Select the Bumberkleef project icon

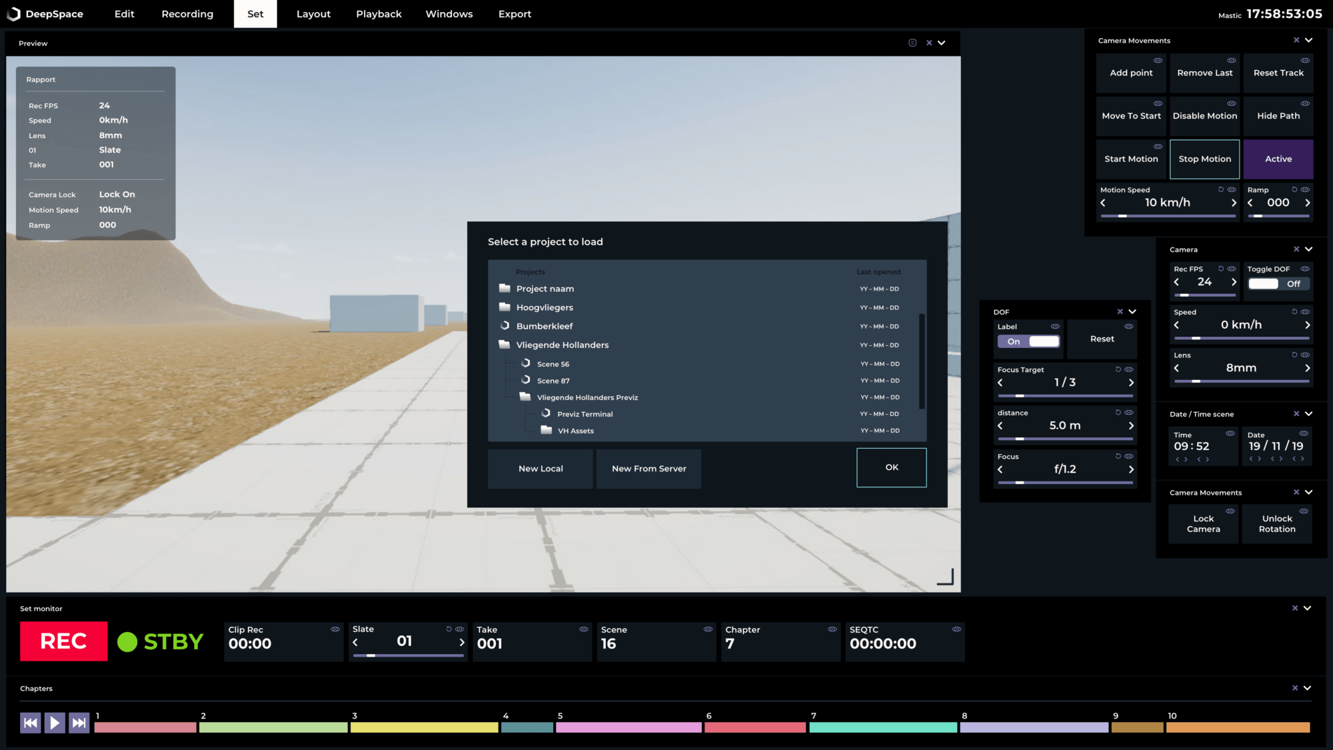[x=505, y=326]
